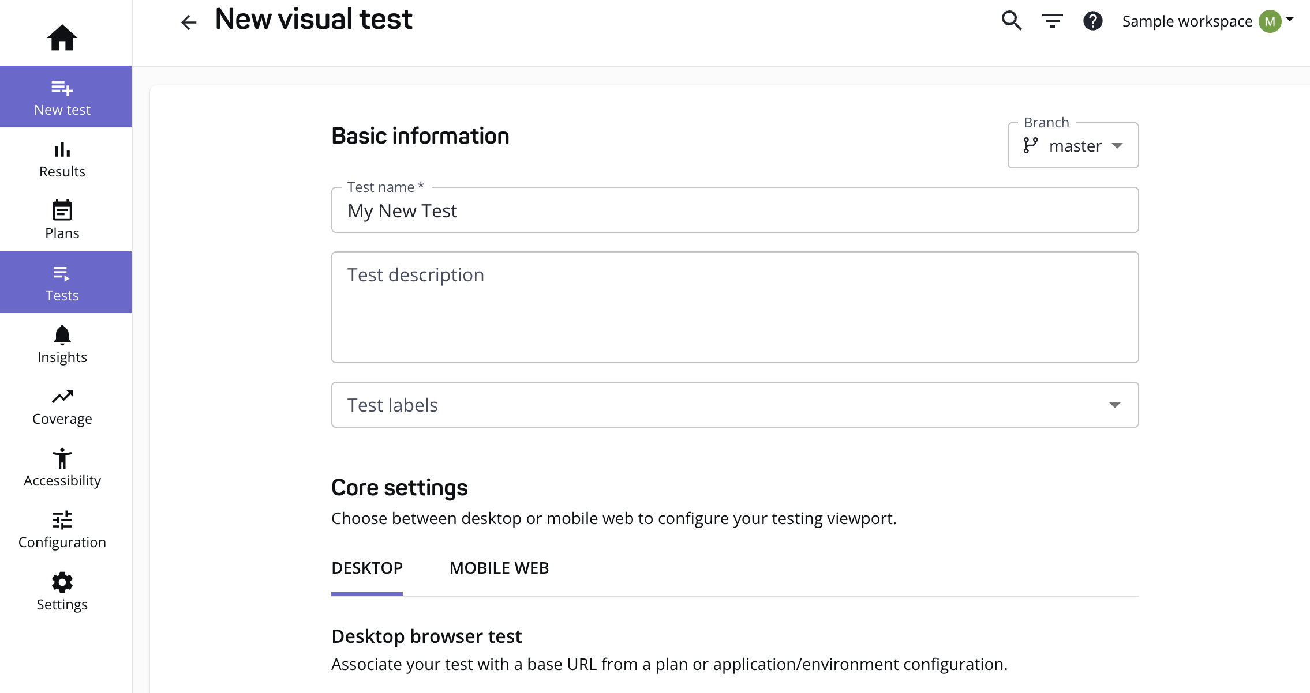Select the DESKTOP tab
Screen dimensions: 1310x693
367,568
